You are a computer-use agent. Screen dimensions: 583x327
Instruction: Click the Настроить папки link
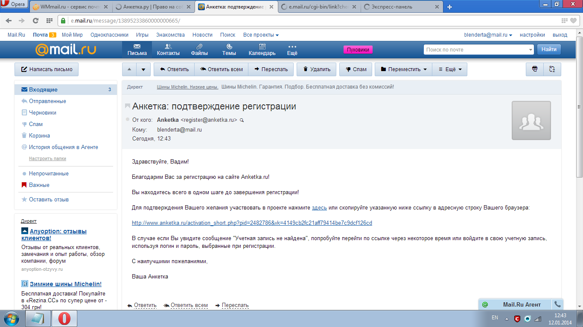pos(47,158)
